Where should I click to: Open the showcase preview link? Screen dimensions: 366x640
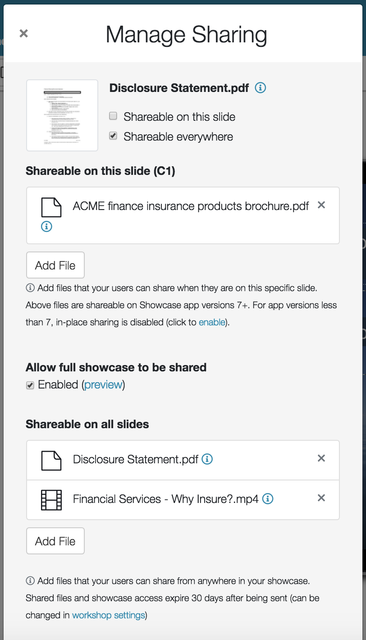point(103,384)
